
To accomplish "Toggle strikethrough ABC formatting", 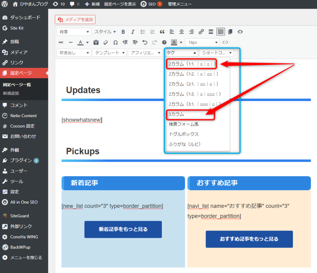I will [x=61, y=42].
